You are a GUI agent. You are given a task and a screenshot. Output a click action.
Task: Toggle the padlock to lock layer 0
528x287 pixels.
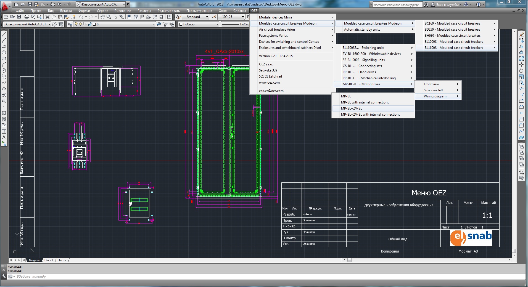click(x=90, y=24)
